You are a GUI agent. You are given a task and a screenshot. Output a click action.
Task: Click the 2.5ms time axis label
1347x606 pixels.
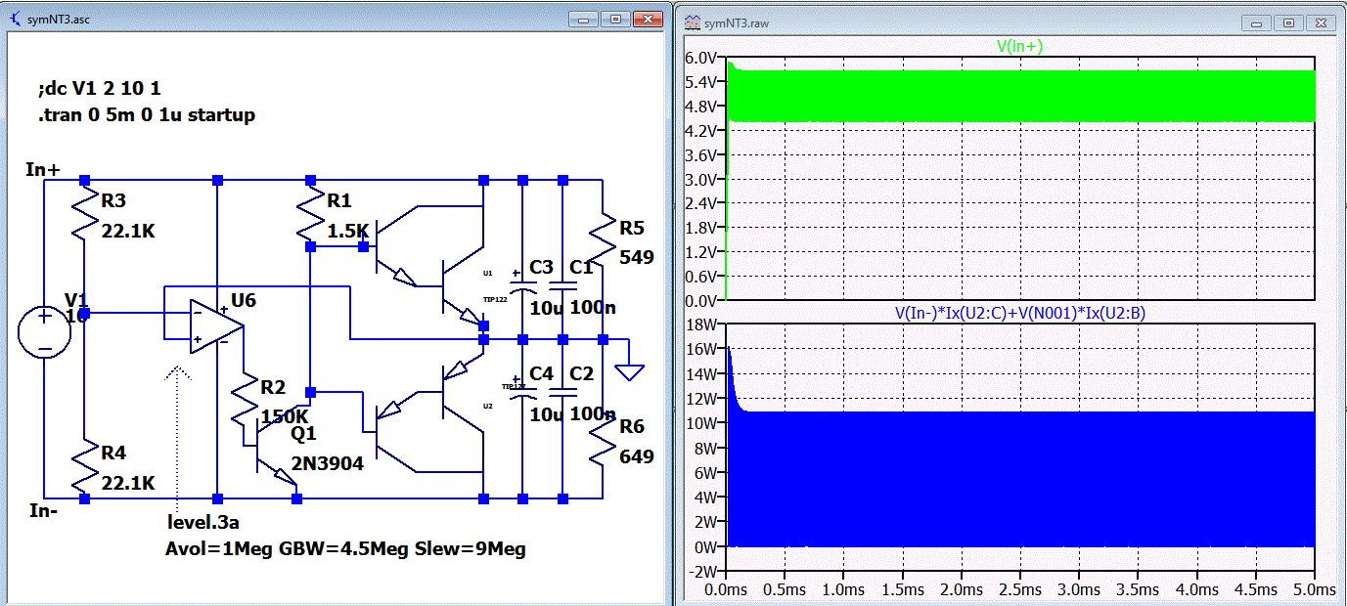click(1019, 590)
